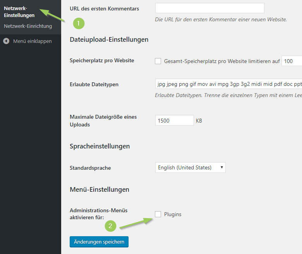
Task: Click the Dateiupload-Einstellungen heading
Action: (x=109, y=39)
